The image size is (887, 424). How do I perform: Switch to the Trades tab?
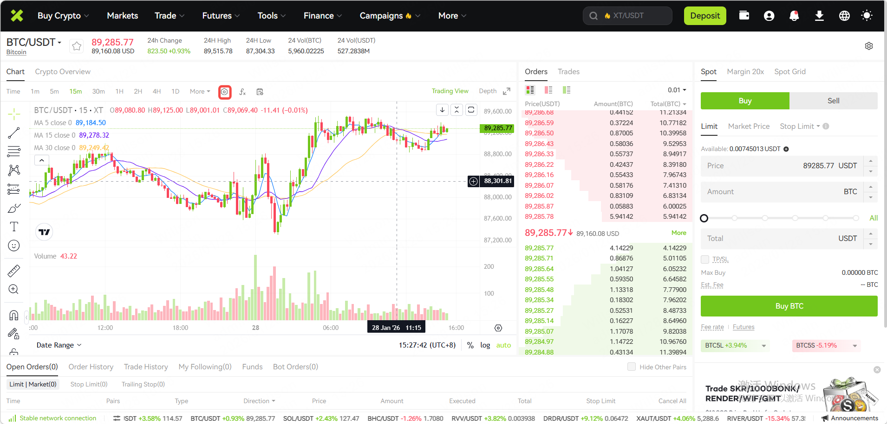(568, 72)
